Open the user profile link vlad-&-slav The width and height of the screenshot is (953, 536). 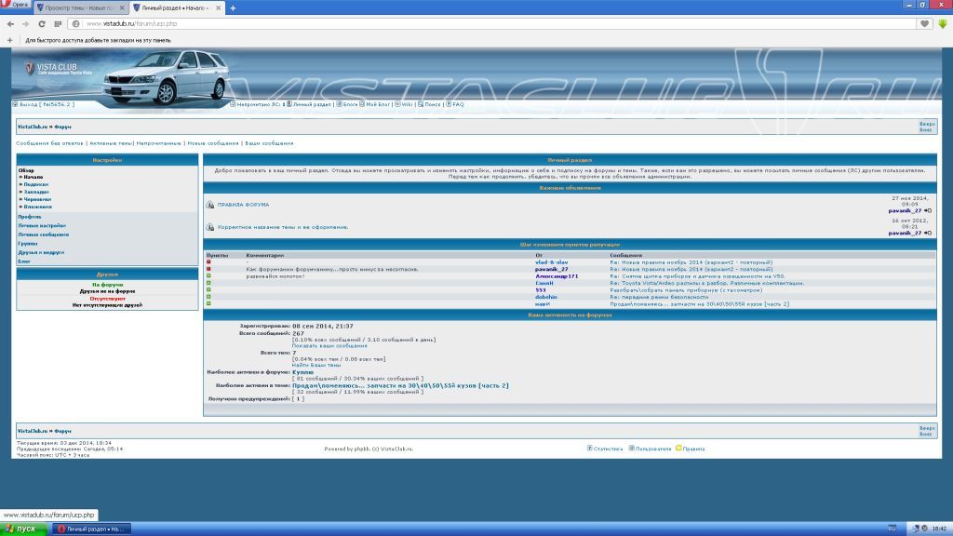[x=551, y=262]
